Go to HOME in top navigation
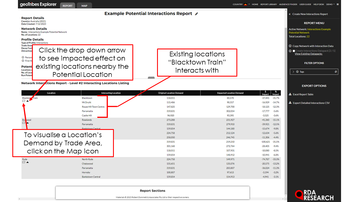 pos(255,4)
